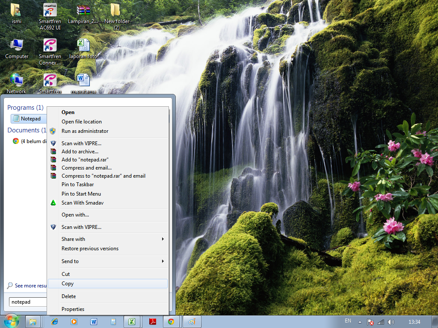Launch Adobe Reader from the taskbar
Viewport: 438px width, 328px height.
coord(152,321)
